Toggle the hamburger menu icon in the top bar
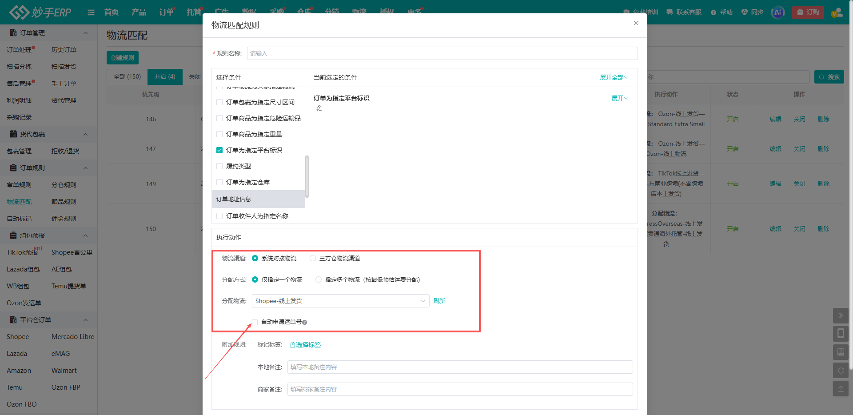Screen dimensions: 853x415 click(x=91, y=12)
